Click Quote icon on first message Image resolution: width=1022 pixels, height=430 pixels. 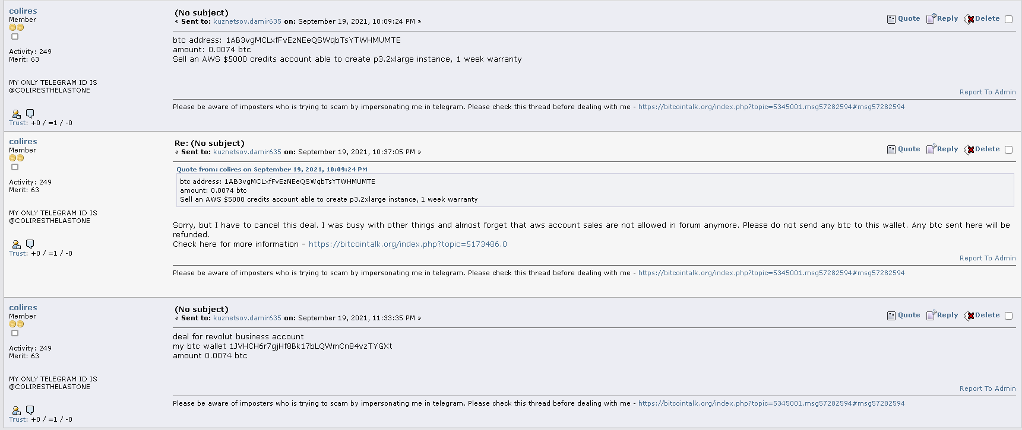pos(891,19)
